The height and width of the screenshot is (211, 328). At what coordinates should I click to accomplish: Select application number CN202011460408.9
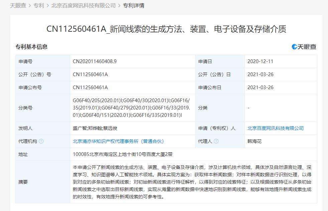tap(95, 61)
